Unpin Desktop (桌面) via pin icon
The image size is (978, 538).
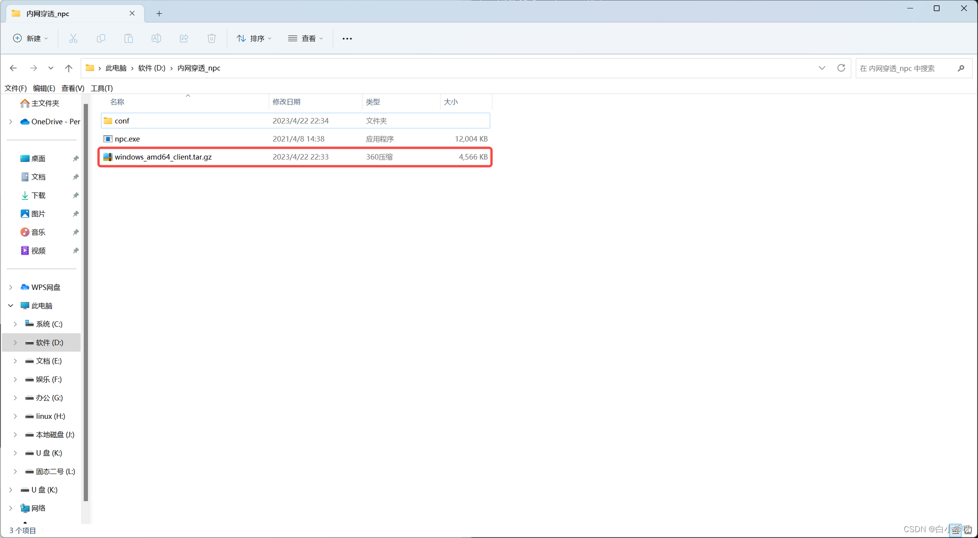click(x=75, y=158)
